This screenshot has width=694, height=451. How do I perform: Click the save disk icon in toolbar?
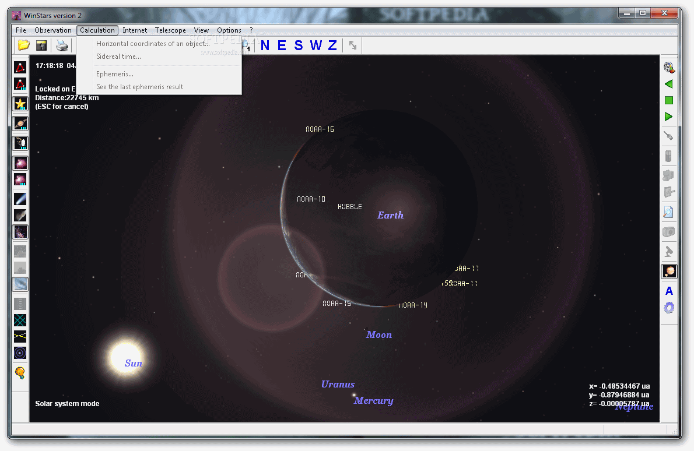click(x=41, y=45)
